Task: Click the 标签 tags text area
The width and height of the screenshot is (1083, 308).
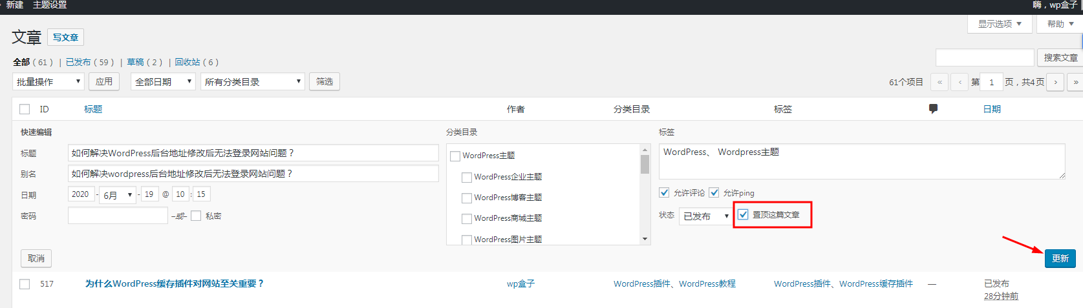Action: (x=862, y=161)
